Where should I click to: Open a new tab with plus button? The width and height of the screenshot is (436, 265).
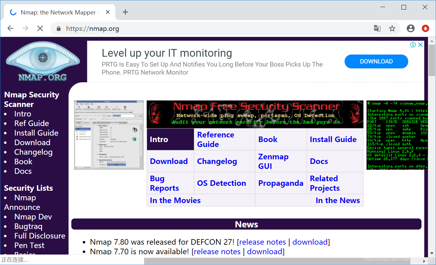(125, 12)
